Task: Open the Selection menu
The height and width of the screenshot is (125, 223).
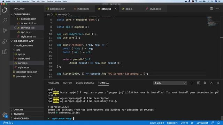Action: [26, 1]
